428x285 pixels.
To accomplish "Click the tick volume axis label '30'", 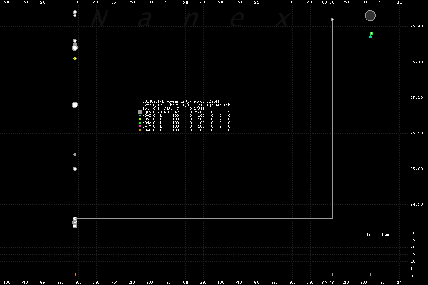I will tap(413, 233).
